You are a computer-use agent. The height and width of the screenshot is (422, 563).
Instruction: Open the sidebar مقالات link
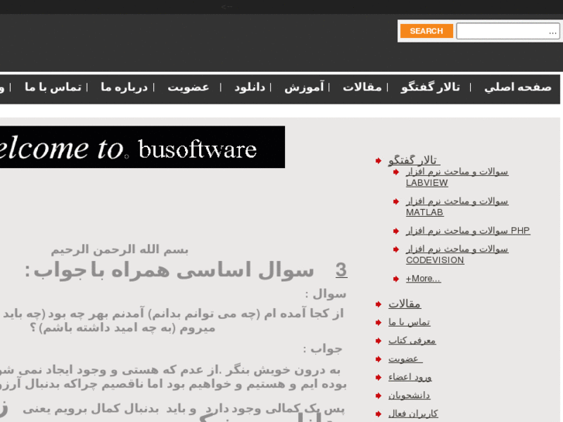tap(404, 304)
